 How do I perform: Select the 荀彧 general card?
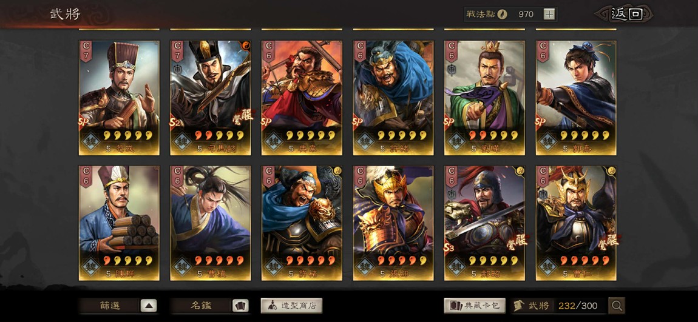pyautogui.click(x=119, y=98)
